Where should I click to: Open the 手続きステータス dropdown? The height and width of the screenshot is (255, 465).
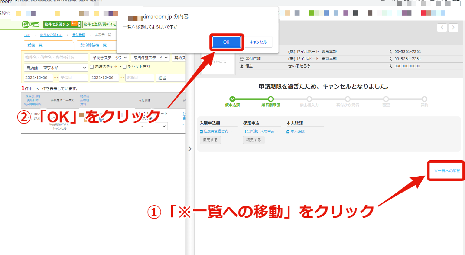109,58
